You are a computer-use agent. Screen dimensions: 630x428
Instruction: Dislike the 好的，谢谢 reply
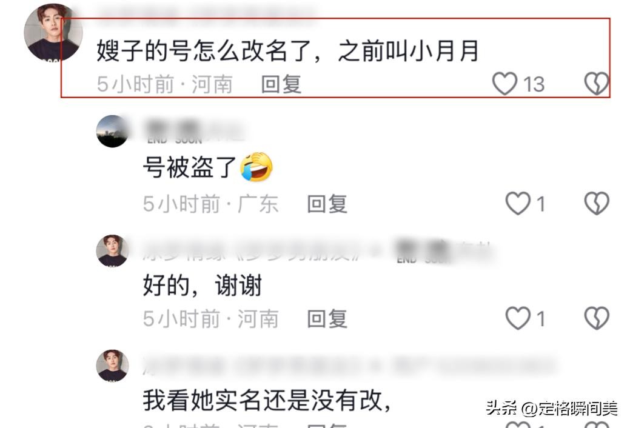tap(596, 318)
